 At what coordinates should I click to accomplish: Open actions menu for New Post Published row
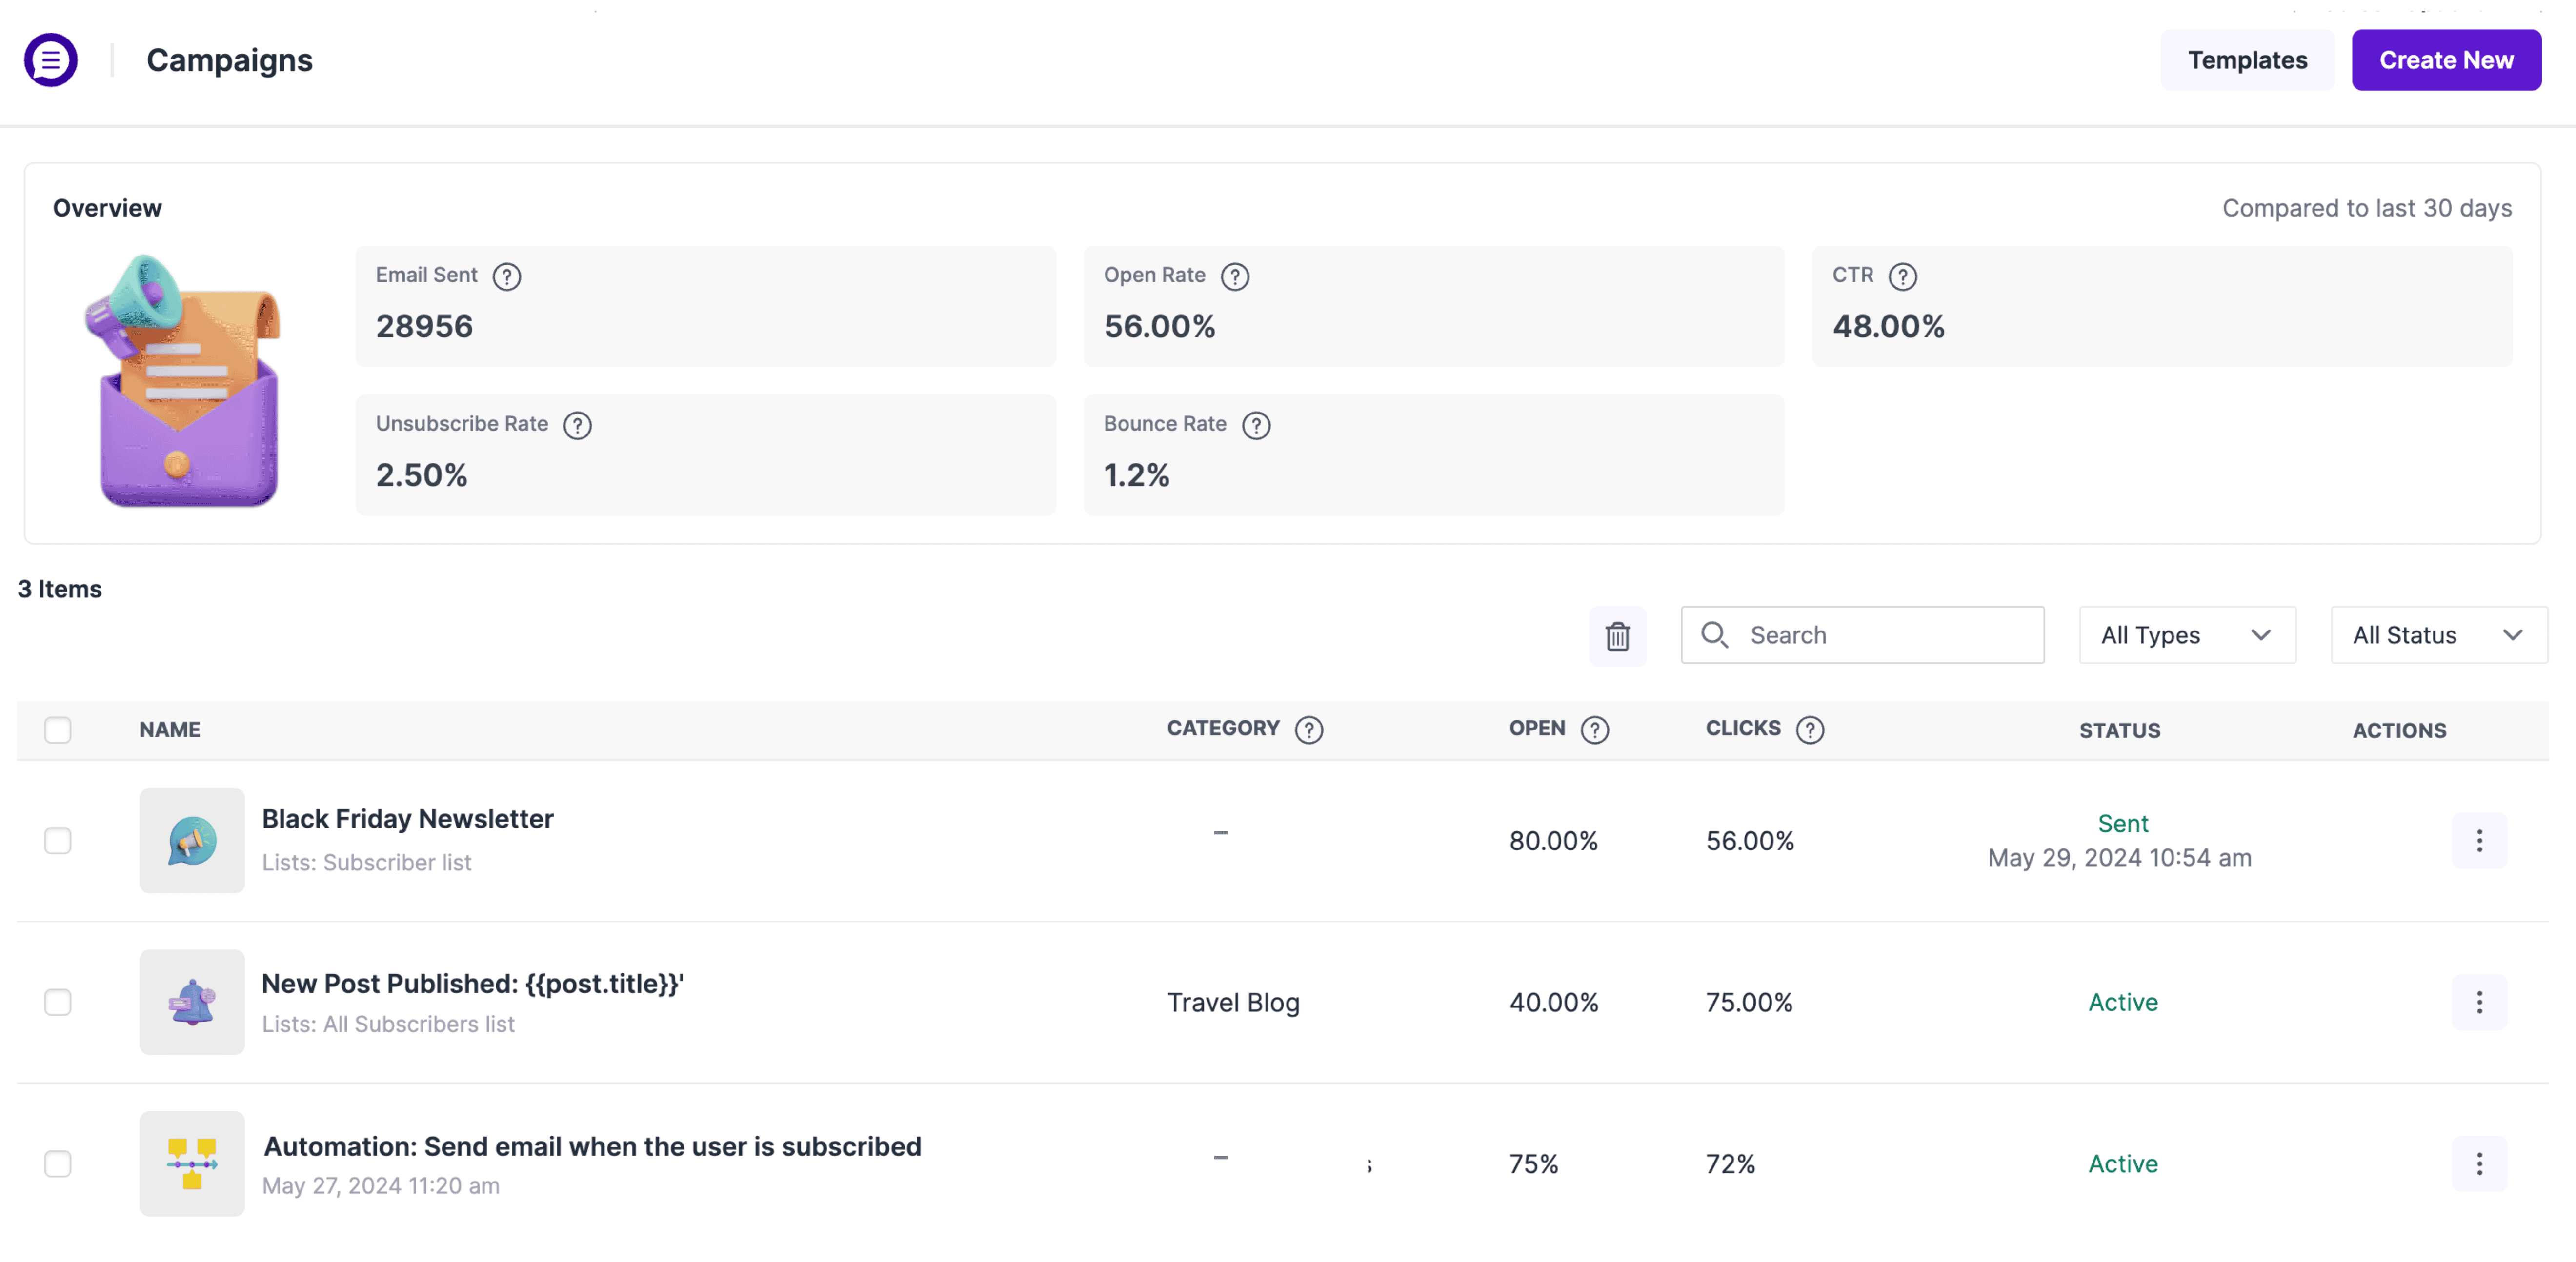click(2478, 1002)
